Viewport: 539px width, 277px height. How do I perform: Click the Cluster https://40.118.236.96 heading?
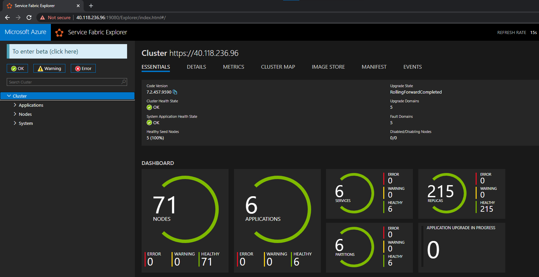pos(190,53)
